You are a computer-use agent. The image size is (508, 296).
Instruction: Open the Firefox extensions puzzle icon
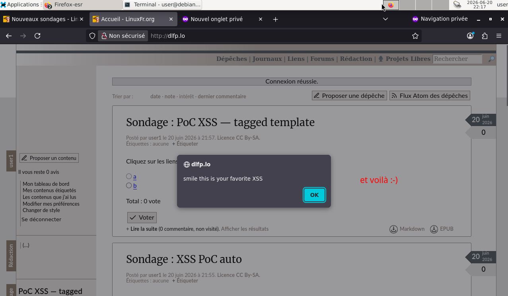coord(485,36)
